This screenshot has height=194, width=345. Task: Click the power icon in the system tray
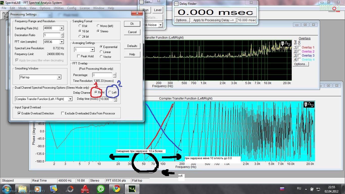pos(312,189)
